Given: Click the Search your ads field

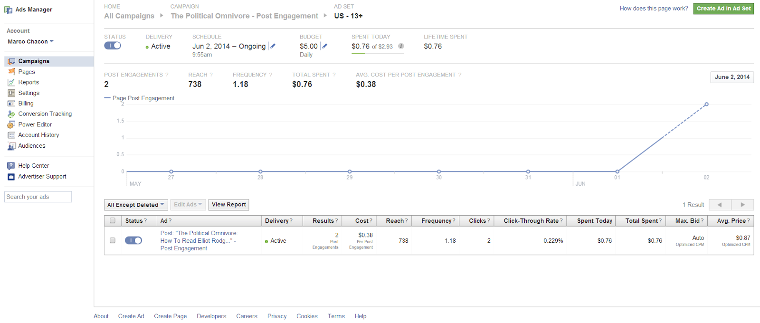Looking at the screenshot, I should [x=38, y=197].
